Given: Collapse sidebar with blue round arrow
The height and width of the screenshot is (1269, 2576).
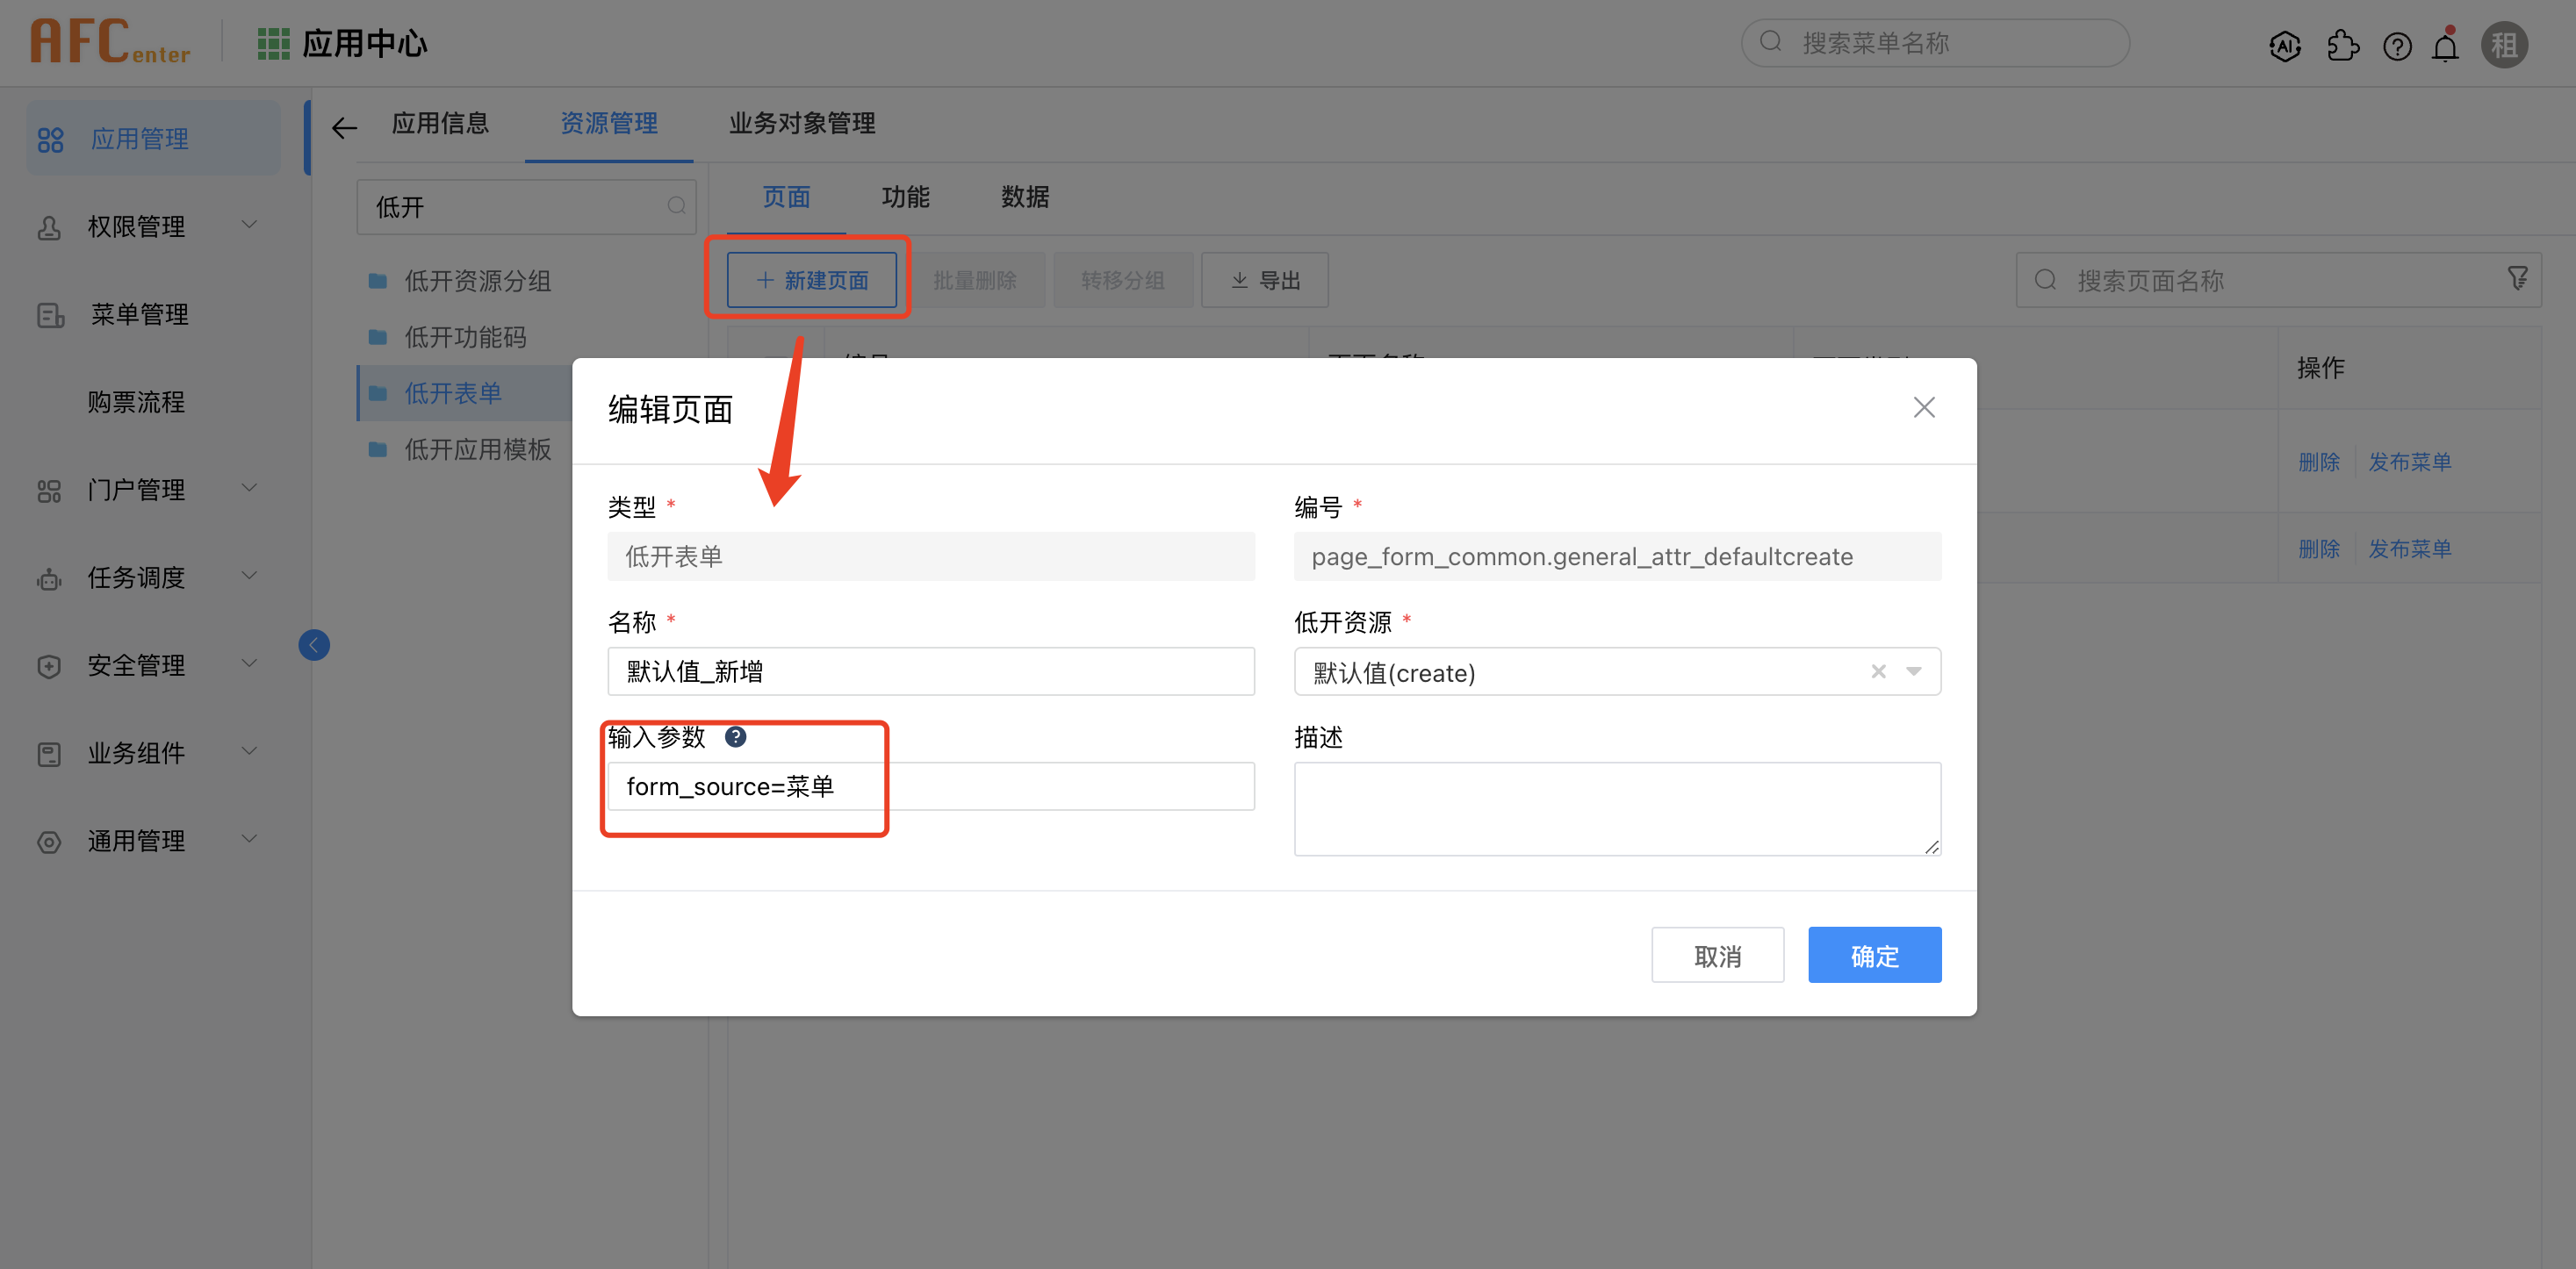Looking at the screenshot, I should (x=314, y=644).
